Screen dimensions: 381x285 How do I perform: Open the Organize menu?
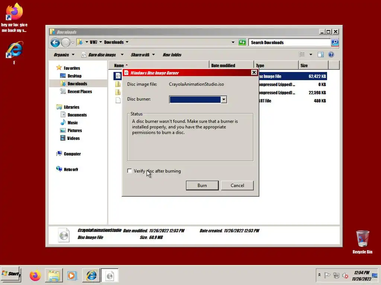pyautogui.click(x=64, y=55)
